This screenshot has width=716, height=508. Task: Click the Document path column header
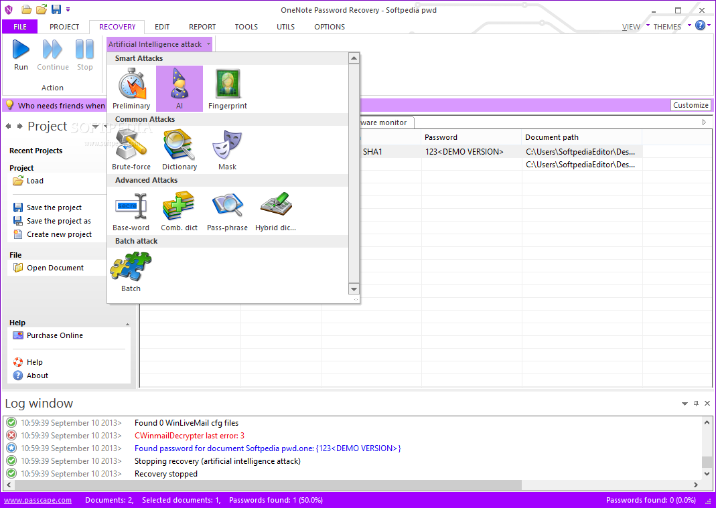click(x=582, y=137)
